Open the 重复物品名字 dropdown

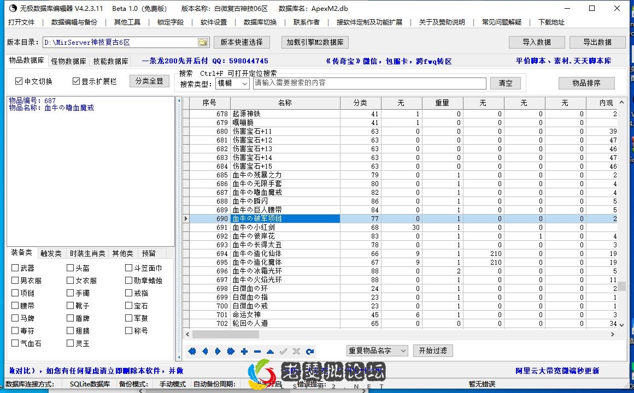click(x=377, y=350)
